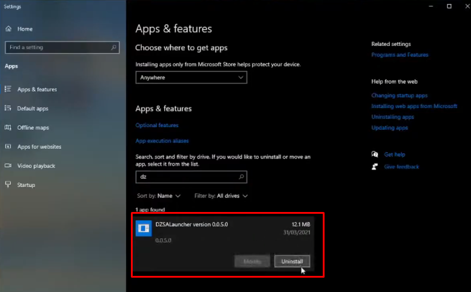
Task: Click the Give feedback person icon
Action: pos(375,167)
